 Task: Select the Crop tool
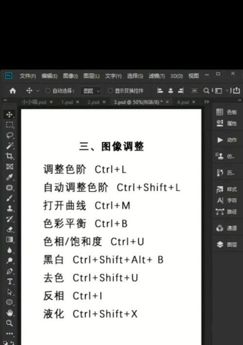(x=9, y=156)
